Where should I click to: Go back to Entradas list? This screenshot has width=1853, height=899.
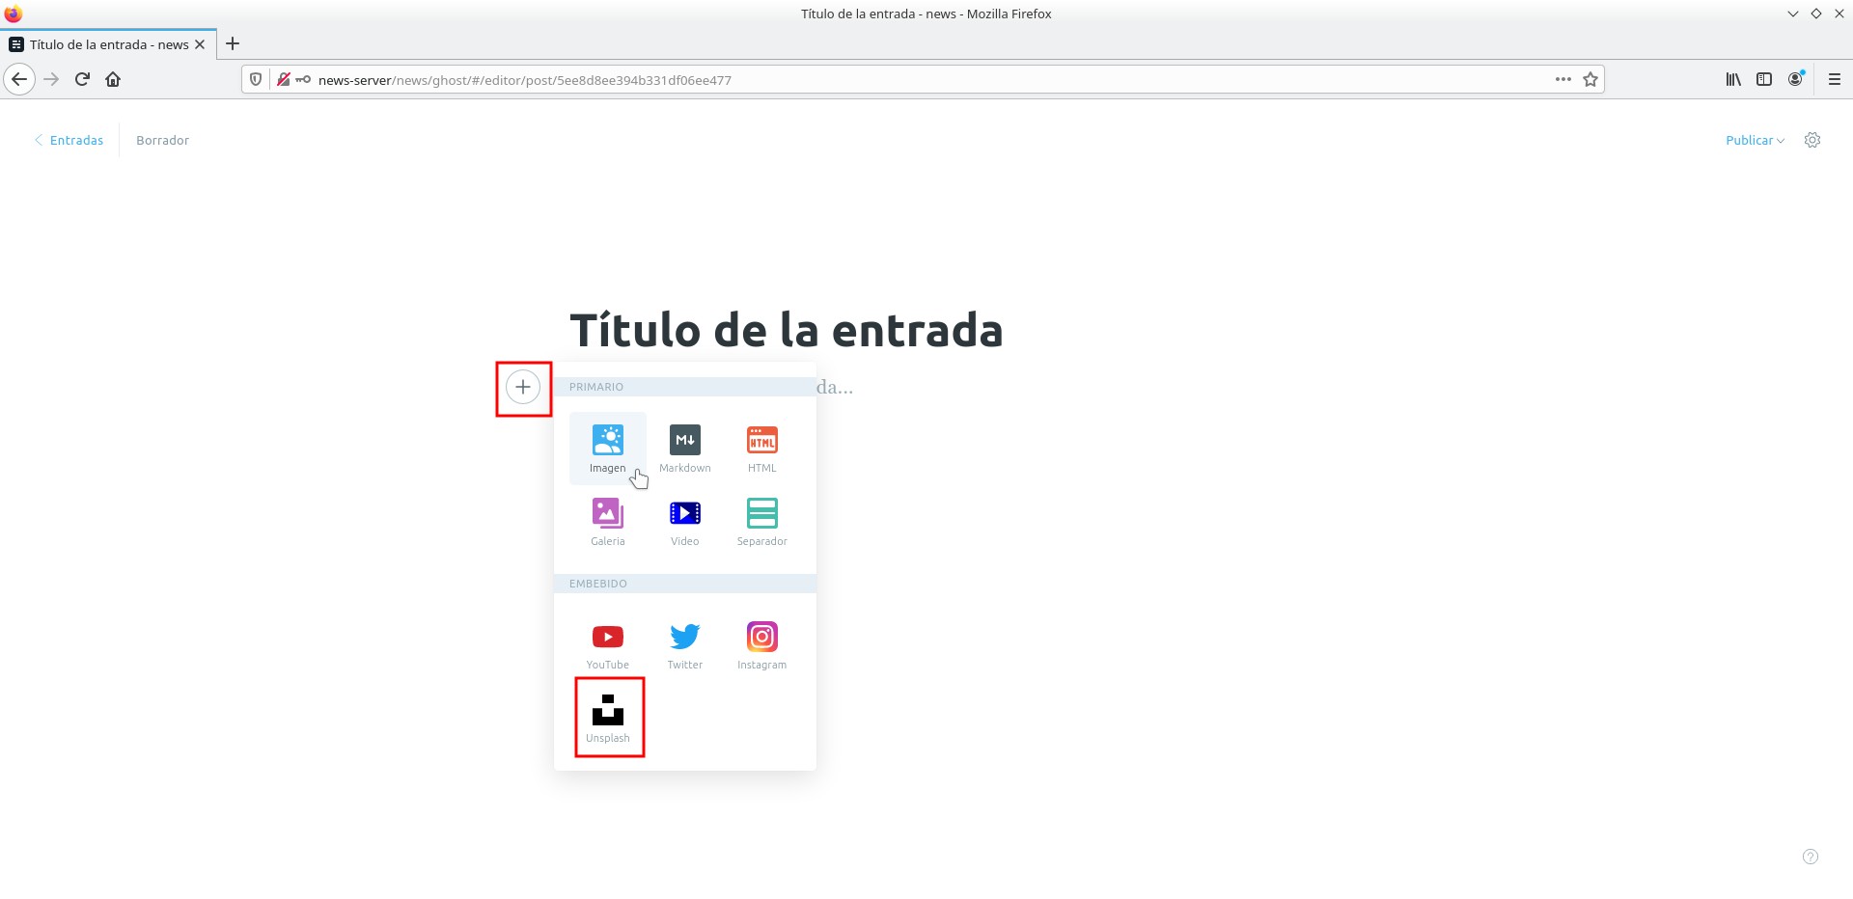69,141
